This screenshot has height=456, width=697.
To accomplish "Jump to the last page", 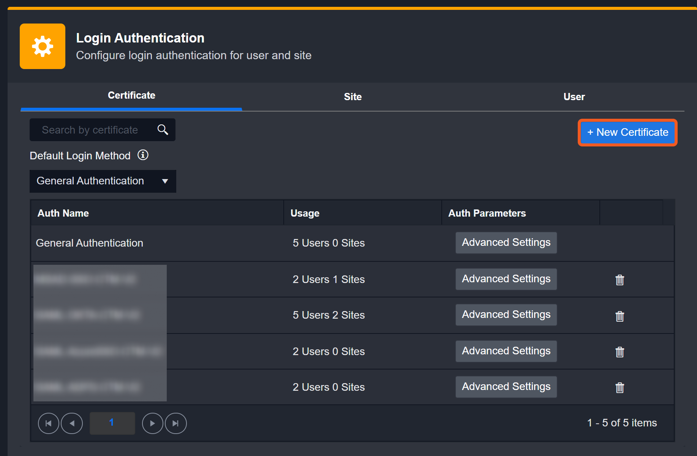I will [175, 423].
